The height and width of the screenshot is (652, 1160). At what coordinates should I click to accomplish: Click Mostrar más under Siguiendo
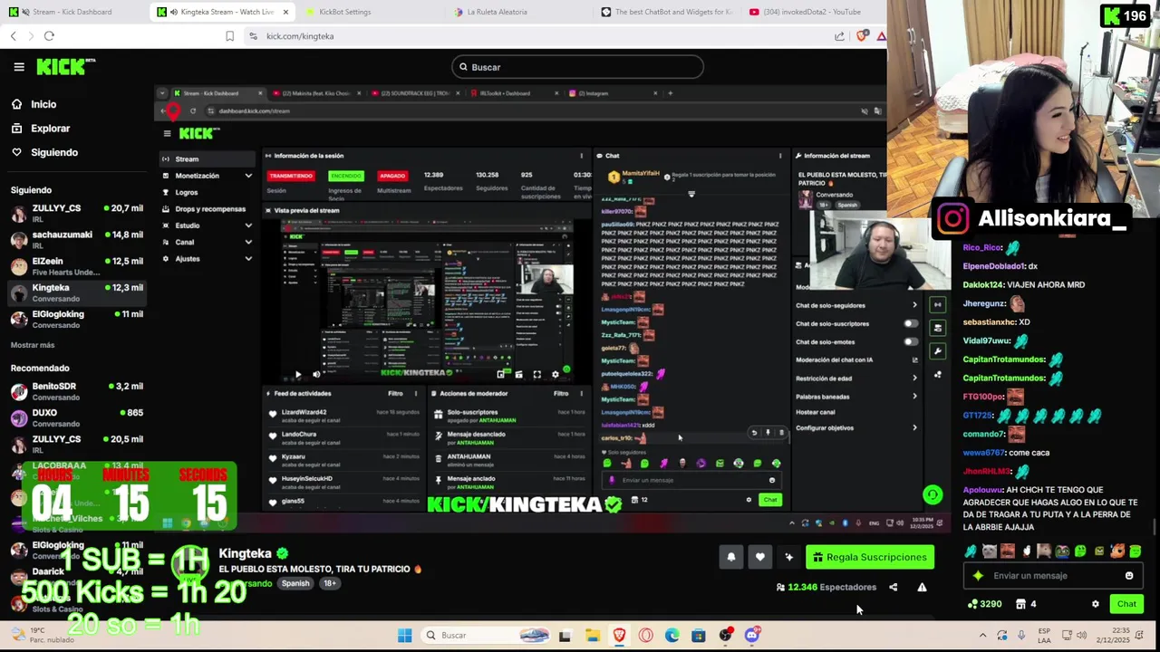33,345
